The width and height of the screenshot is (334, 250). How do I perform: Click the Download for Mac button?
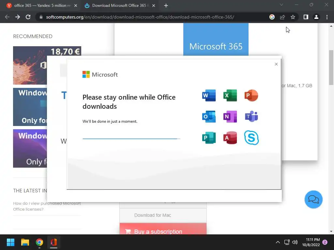coord(163,215)
